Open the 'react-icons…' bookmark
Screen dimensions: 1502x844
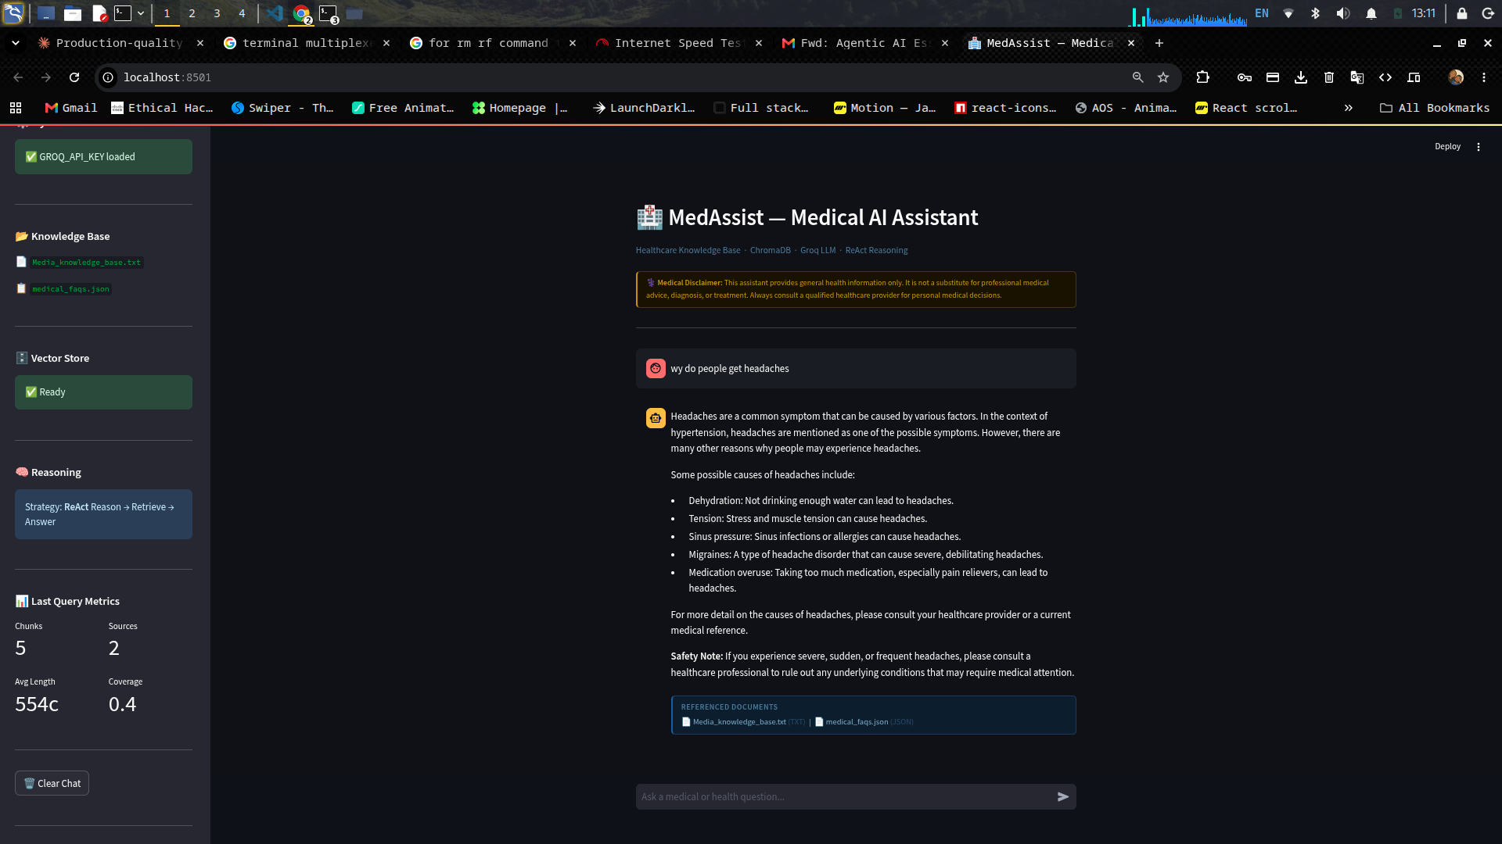coord(1005,108)
